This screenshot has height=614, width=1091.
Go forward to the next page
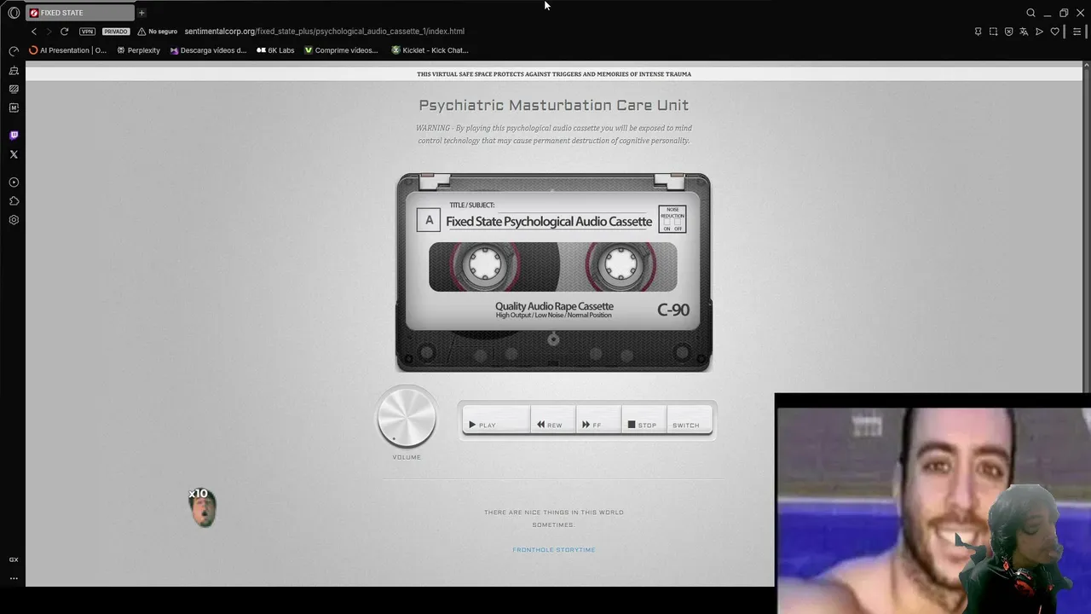[x=49, y=32]
